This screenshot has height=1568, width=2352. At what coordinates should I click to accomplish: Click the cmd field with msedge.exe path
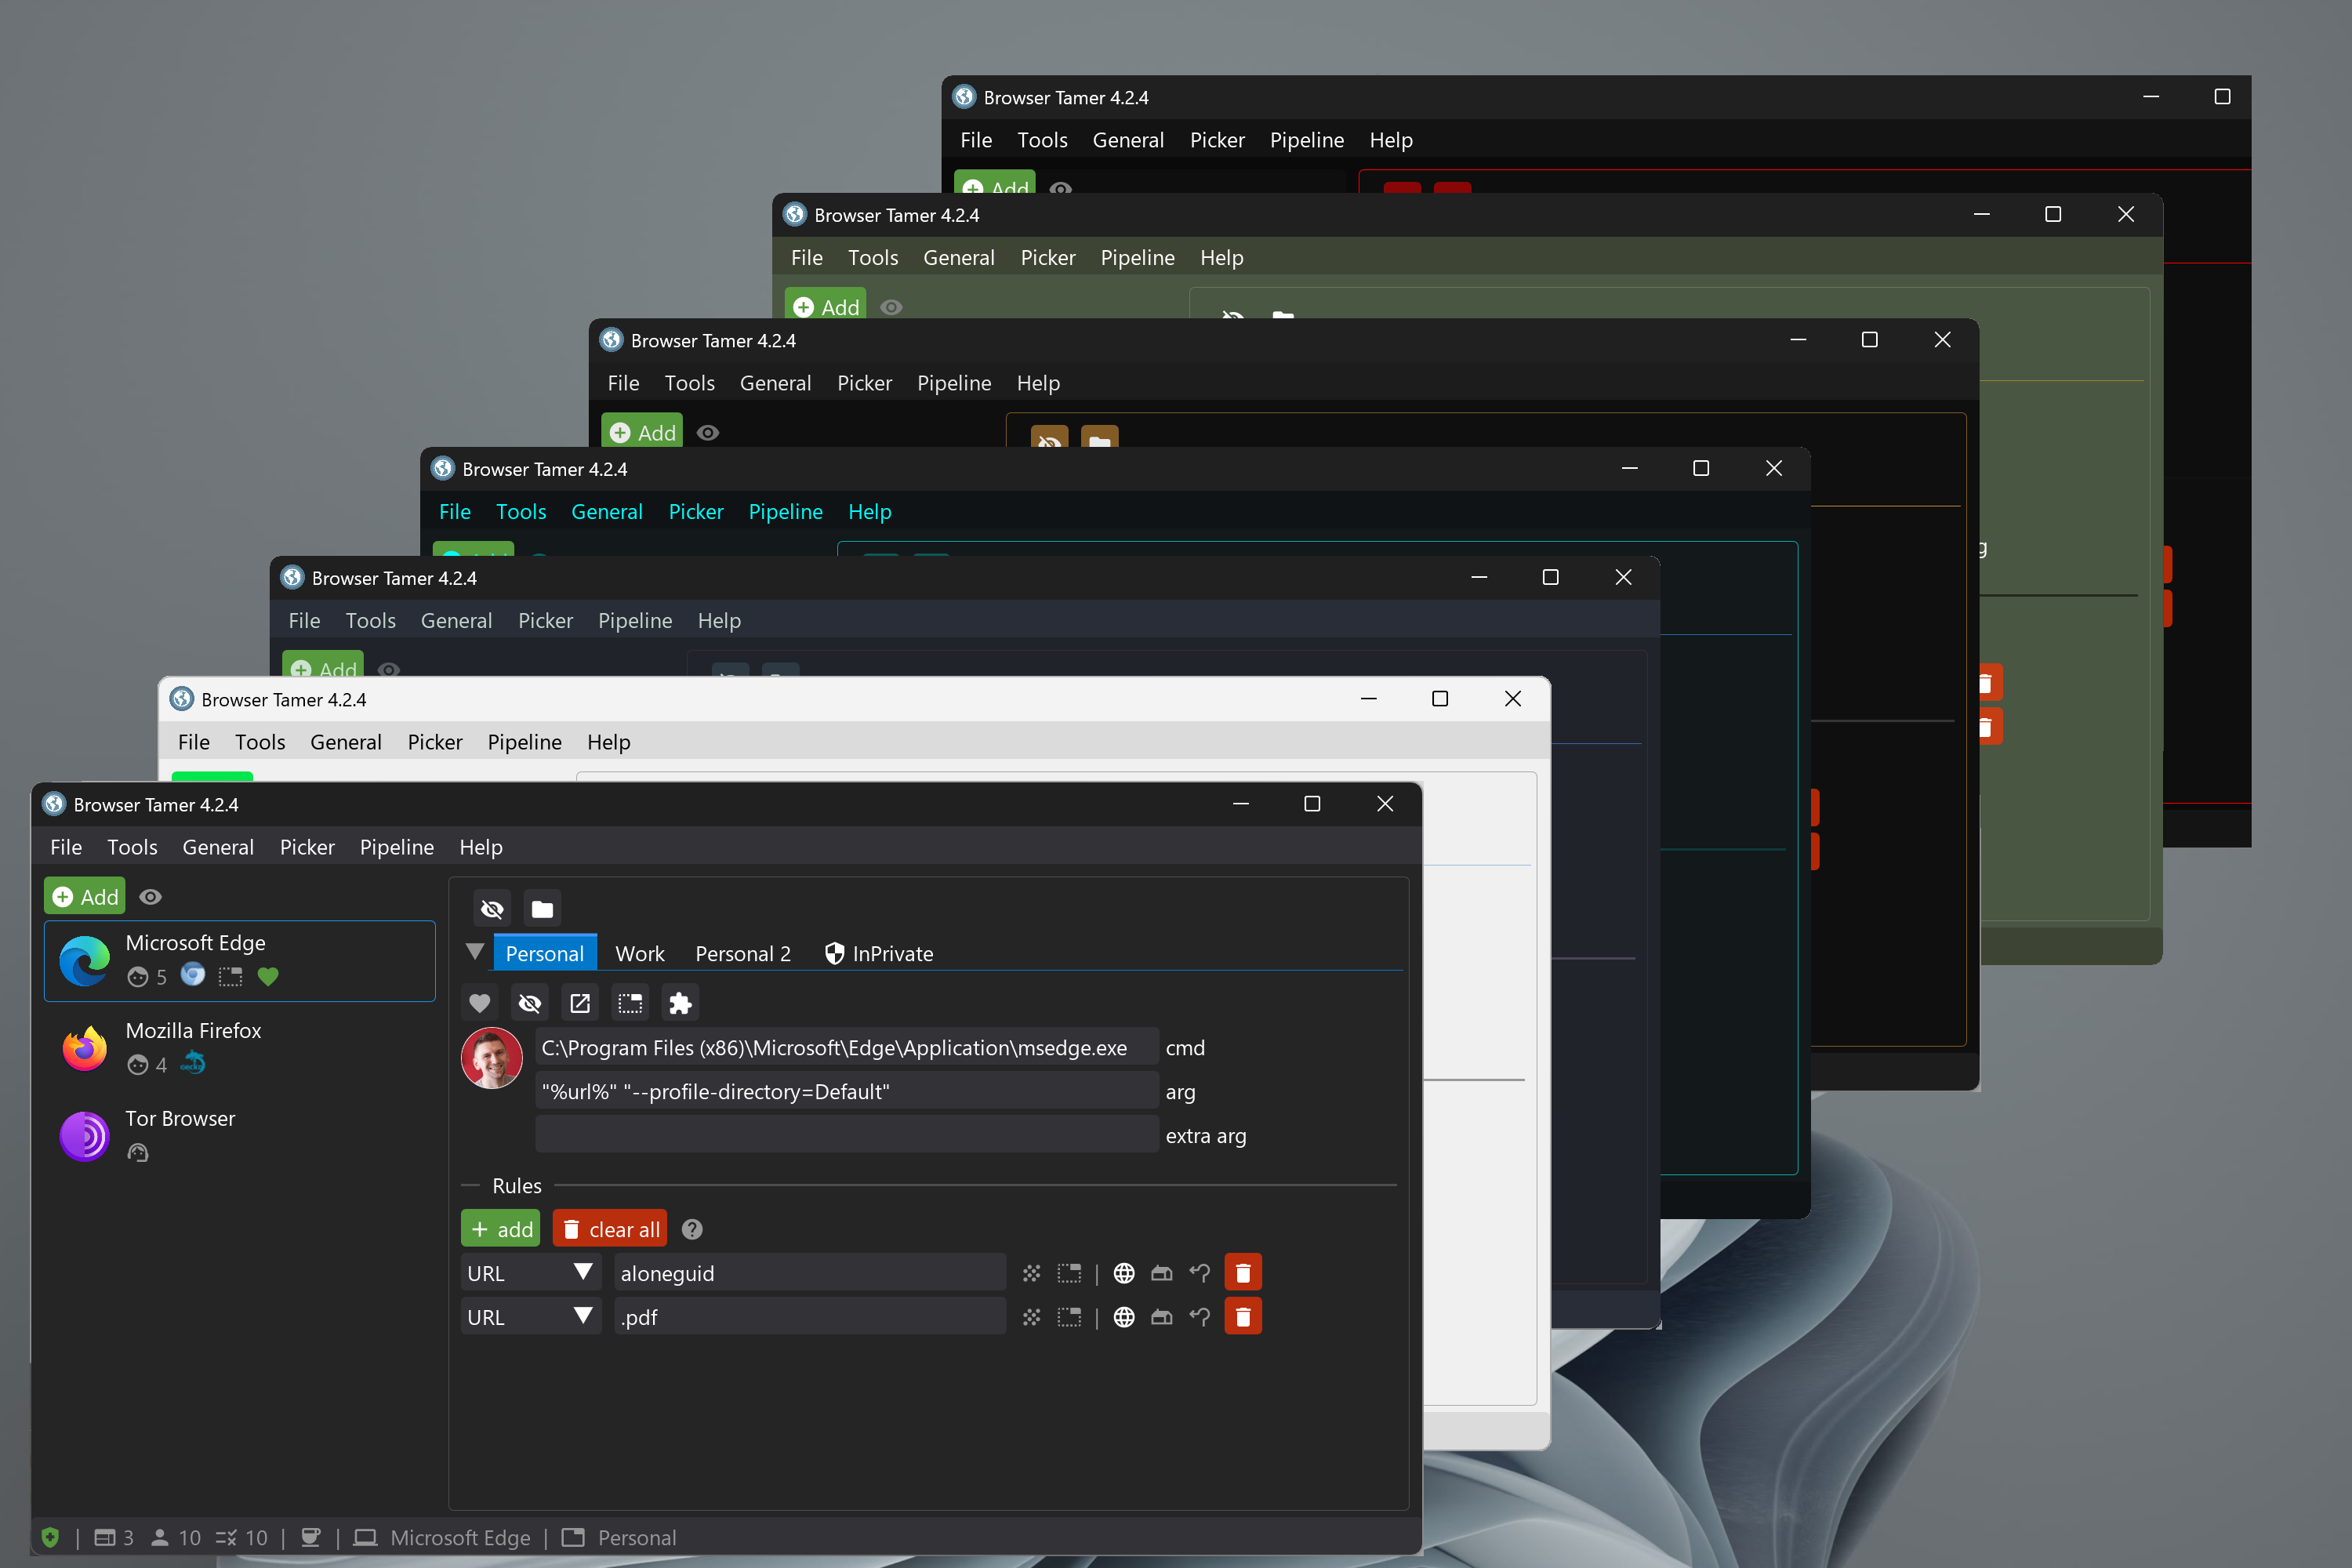(x=847, y=1047)
